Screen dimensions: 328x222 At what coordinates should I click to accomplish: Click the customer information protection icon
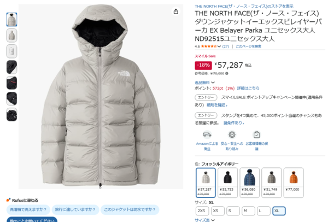tap(257, 135)
